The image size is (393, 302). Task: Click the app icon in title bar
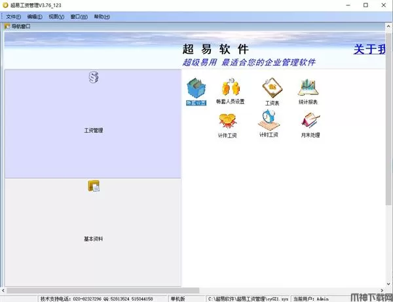point(5,5)
